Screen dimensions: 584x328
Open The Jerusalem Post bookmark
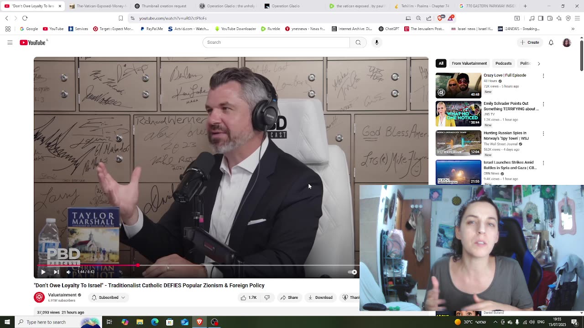(424, 29)
